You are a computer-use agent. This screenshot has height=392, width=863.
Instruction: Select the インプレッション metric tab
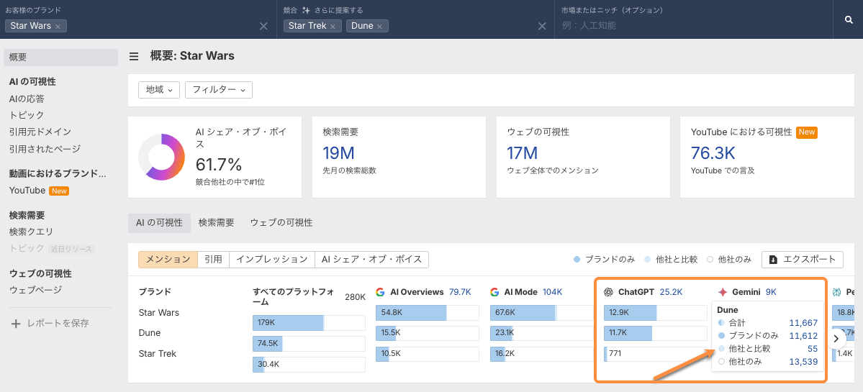tap(272, 260)
